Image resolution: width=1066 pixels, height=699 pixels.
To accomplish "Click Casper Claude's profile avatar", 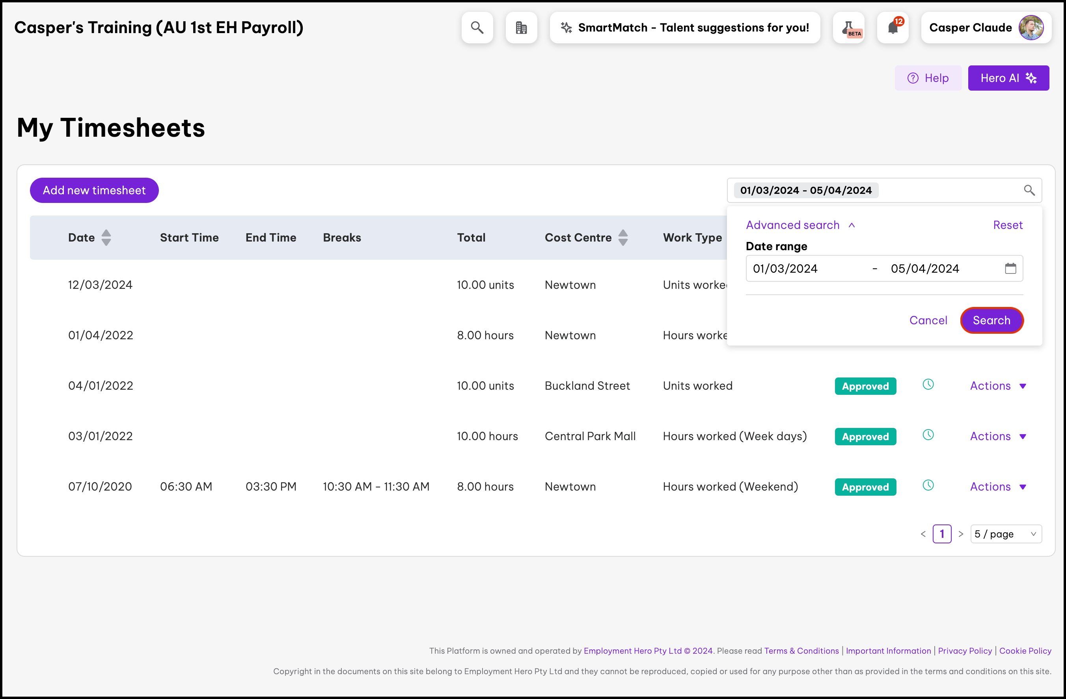I will coord(1031,28).
